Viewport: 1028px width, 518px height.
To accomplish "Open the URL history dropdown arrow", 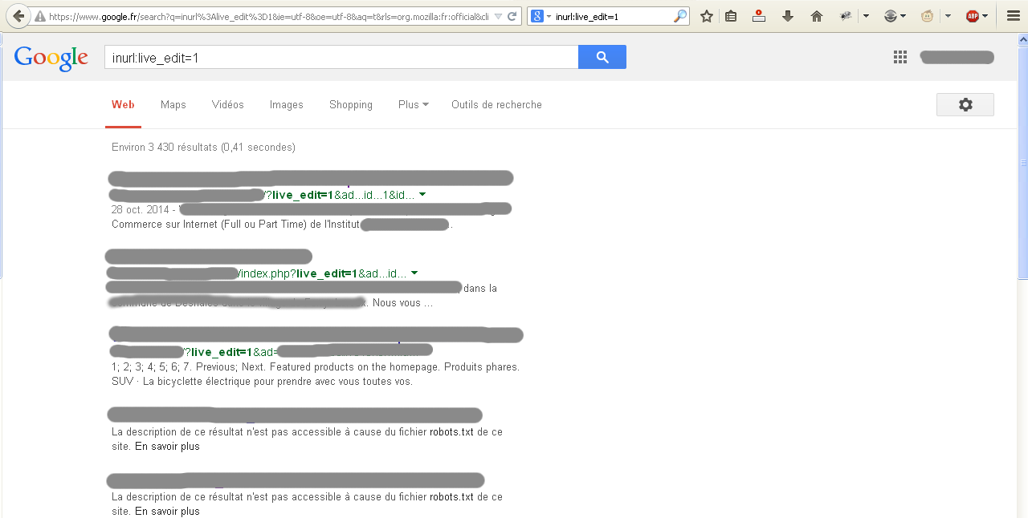I will coord(498,16).
